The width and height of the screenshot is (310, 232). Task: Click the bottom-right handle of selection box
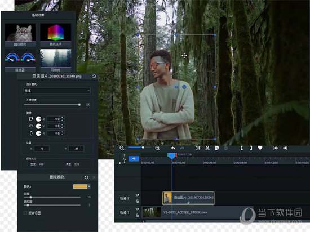[215, 139]
